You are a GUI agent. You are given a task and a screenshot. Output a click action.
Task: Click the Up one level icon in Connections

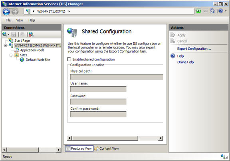(x=22, y=34)
